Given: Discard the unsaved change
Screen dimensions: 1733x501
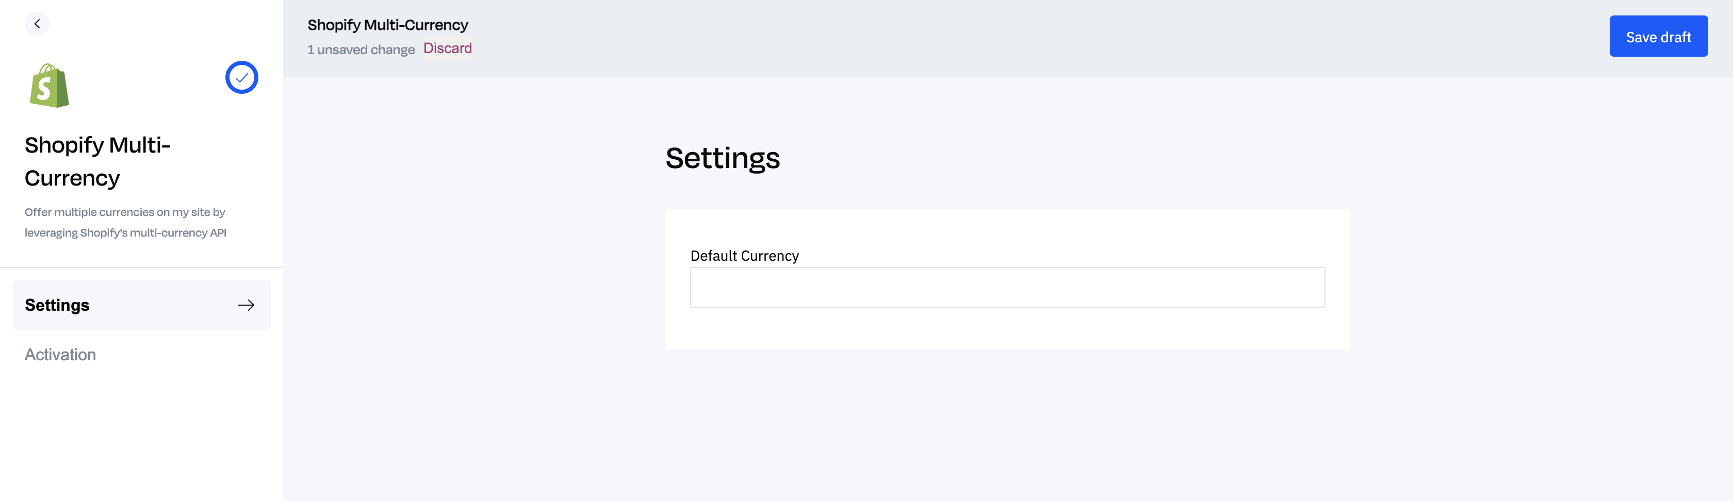Looking at the screenshot, I should (447, 48).
